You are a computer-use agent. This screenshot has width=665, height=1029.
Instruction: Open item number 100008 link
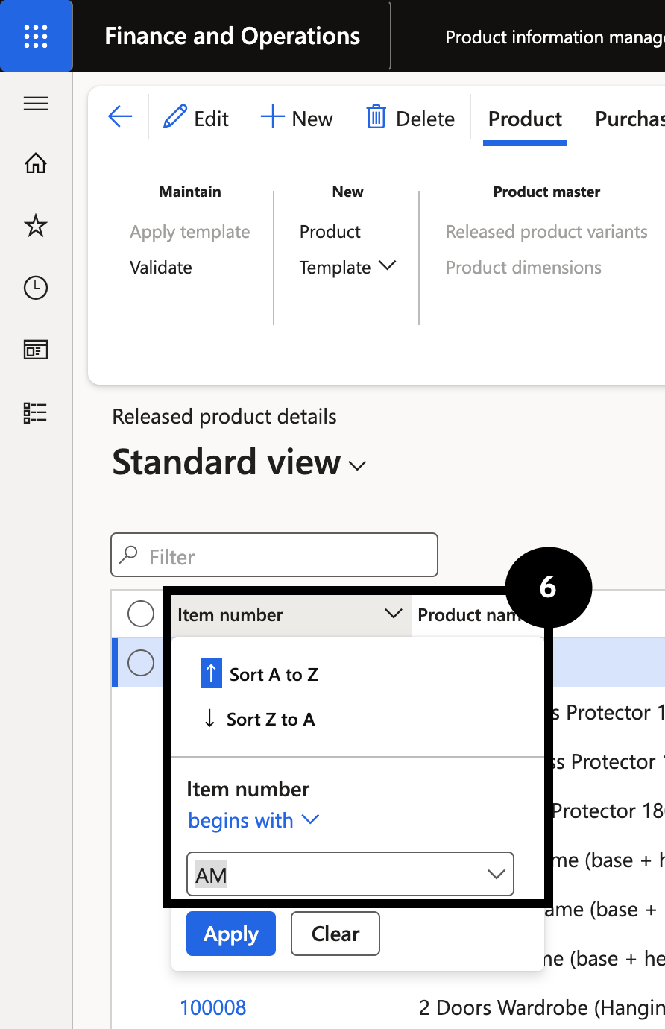pyautogui.click(x=213, y=1007)
